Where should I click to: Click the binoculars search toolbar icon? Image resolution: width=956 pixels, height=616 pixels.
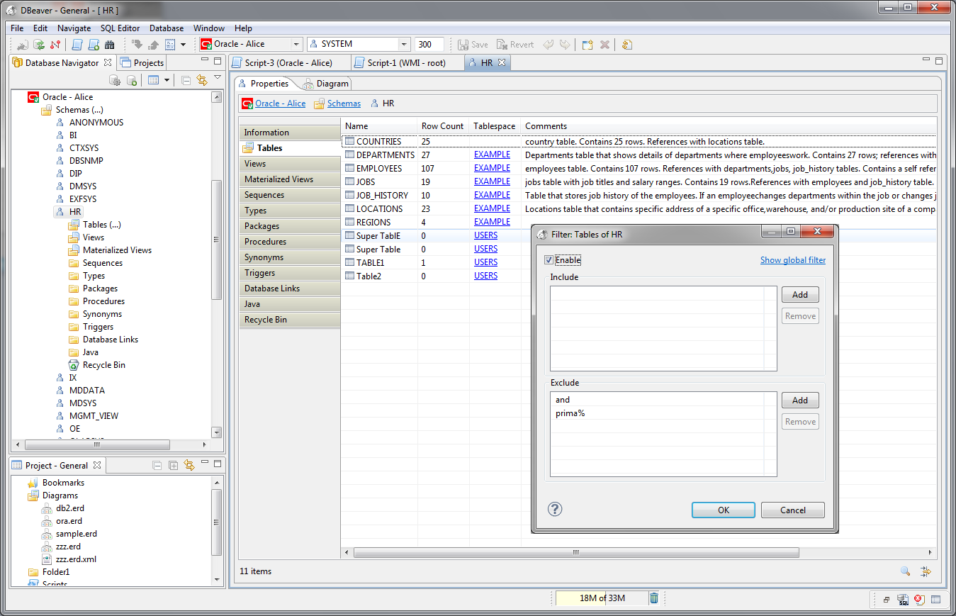tap(109, 45)
